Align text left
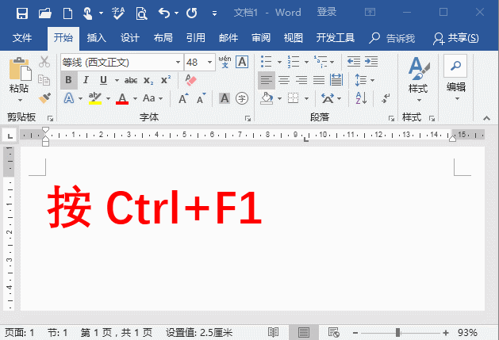The image size is (499, 340). [266, 80]
